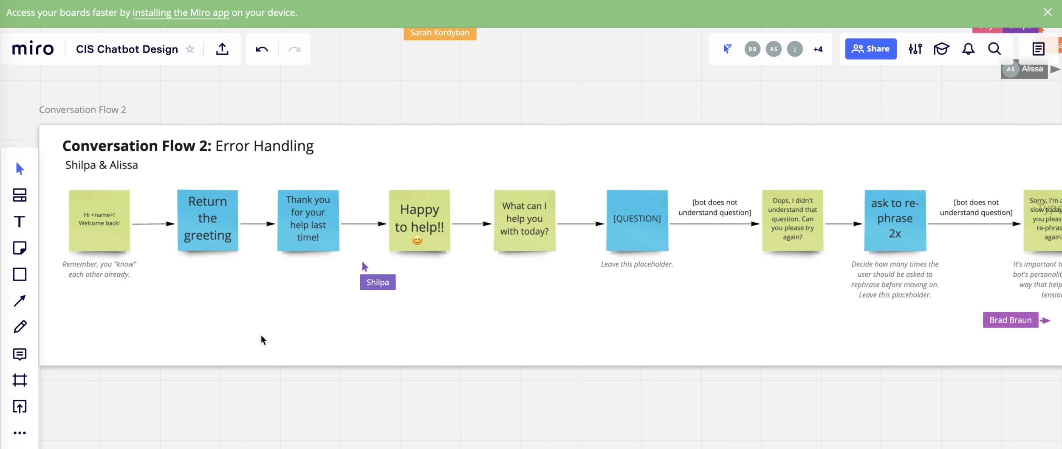The width and height of the screenshot is (1062, 449).
Task: Follow the installing the Miro app link
Action: click(x=181, y=13)
